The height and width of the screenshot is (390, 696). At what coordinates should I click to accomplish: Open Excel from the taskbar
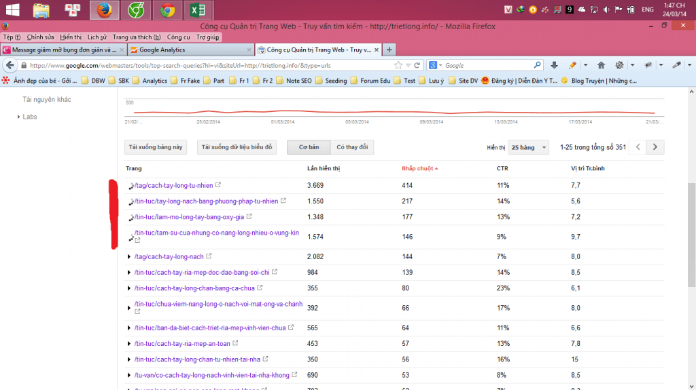[x=198, y=9]
